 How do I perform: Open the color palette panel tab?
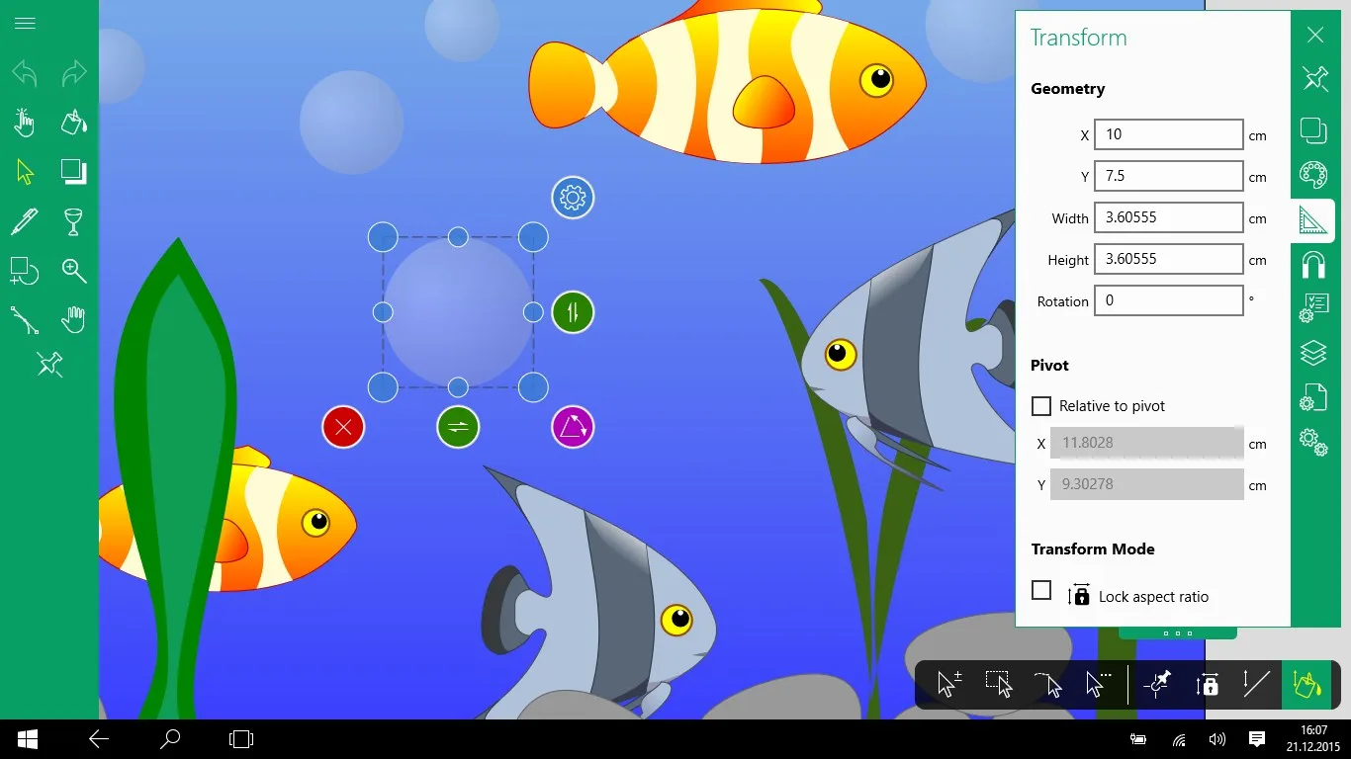[1313, 175]
